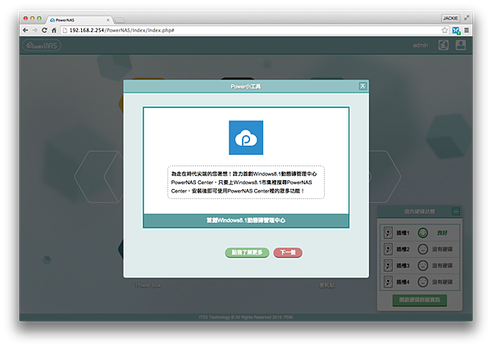492x348 pixels.
Task: Open the Chrome hamburger menu
Action: (467, 30)
